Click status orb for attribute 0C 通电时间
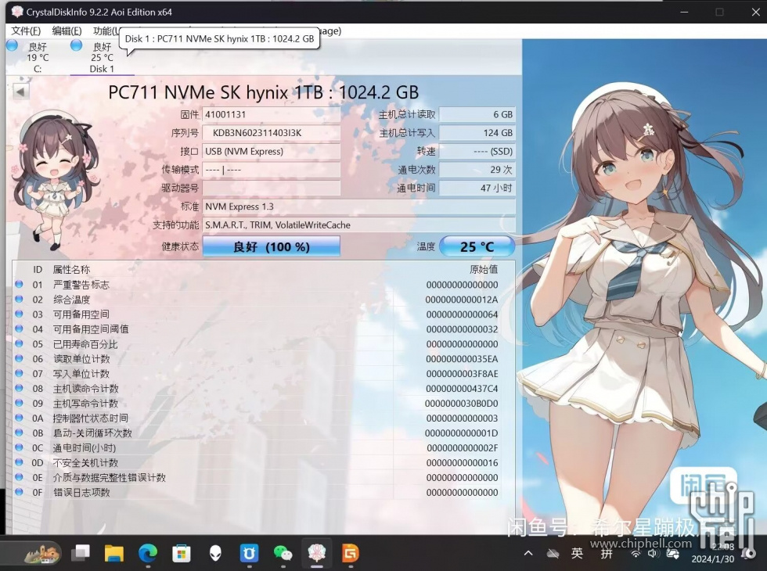This screenshot has width=767, height=571. click(x=19, y=447)
